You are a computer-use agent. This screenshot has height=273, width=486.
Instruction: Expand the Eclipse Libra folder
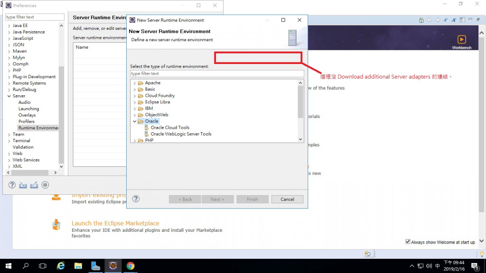(134, 102)
